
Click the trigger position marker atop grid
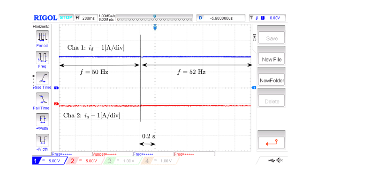(x=155, y=27)
